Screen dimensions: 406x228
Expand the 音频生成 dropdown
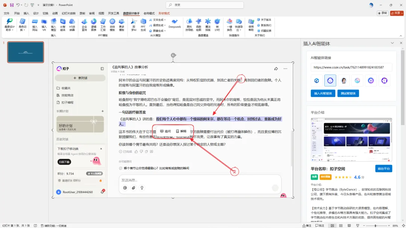pyautogui.click(x=157, y=25)
